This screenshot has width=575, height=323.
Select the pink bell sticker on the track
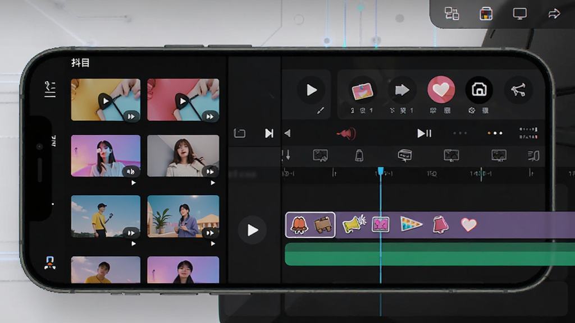click(440, 224)
